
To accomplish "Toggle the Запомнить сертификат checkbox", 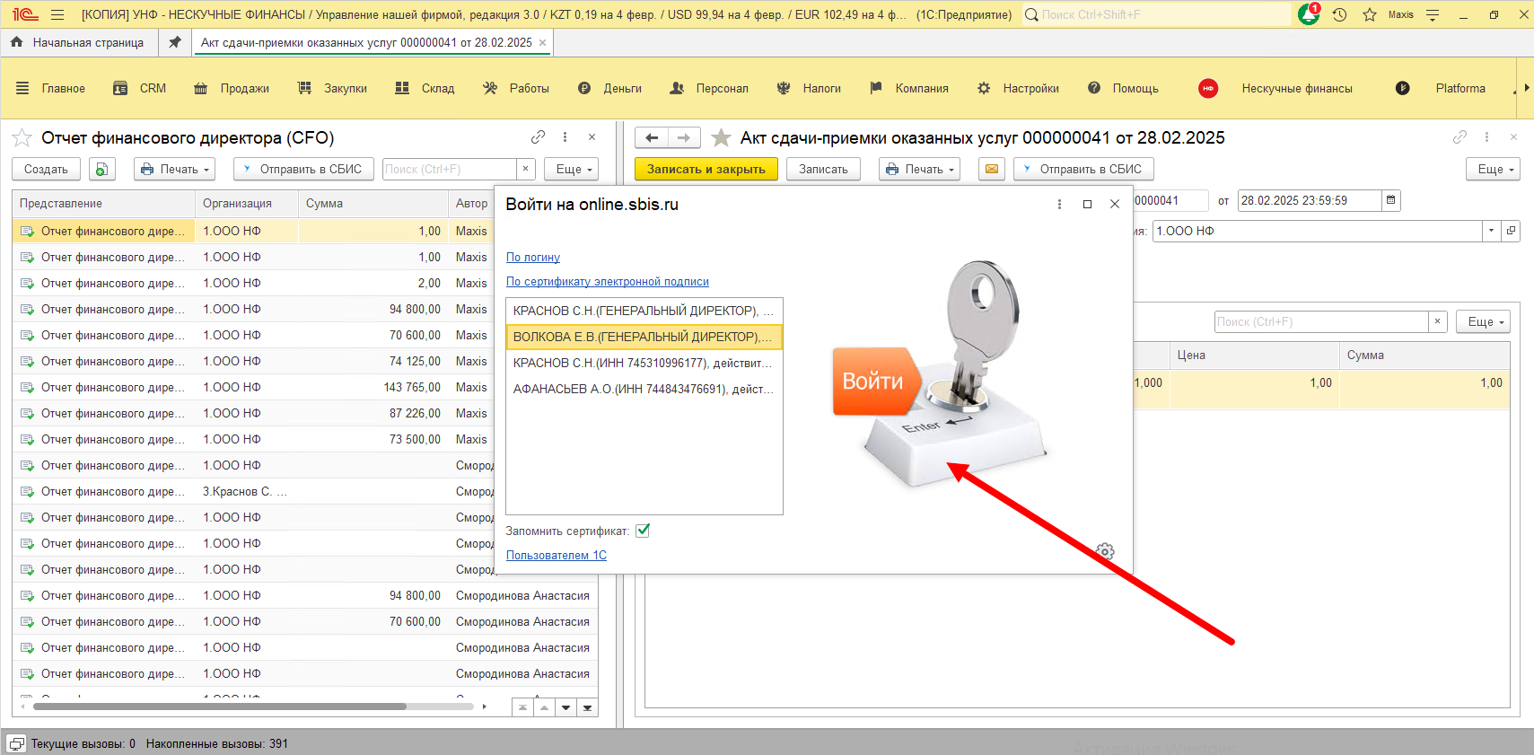I will 643,531.
